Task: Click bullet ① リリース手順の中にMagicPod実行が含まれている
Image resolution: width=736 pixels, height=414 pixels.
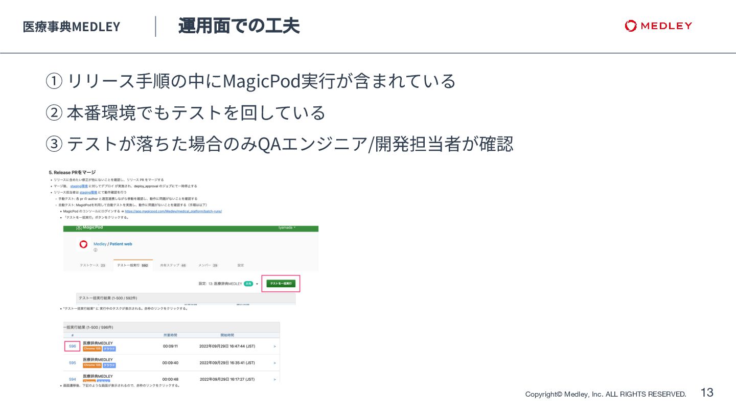Action: (x=250, y=81)
